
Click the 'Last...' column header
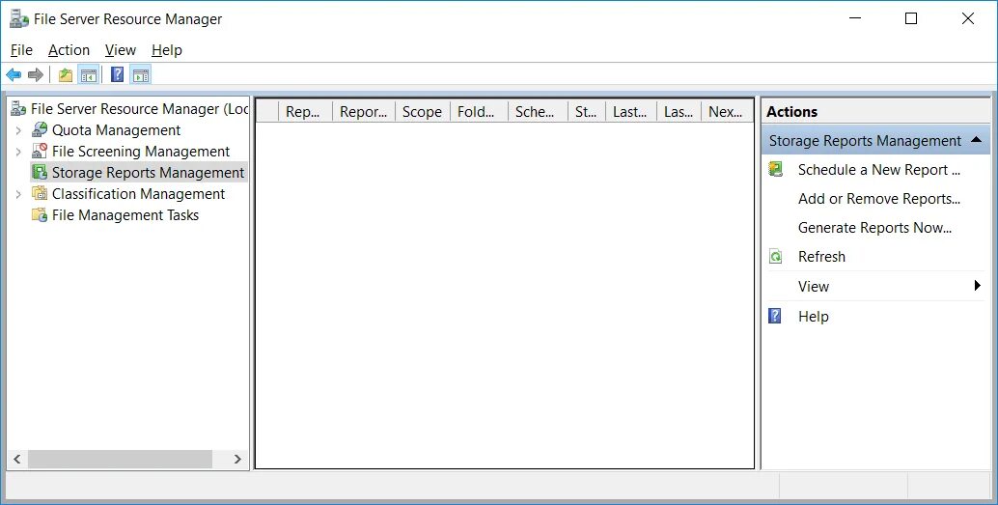(631, 112)
